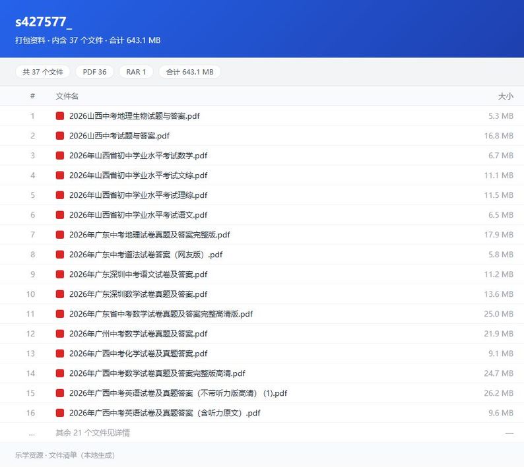524x467 pixels.
Task: Click the 17.9 MB size value
Action: [499, 235]
